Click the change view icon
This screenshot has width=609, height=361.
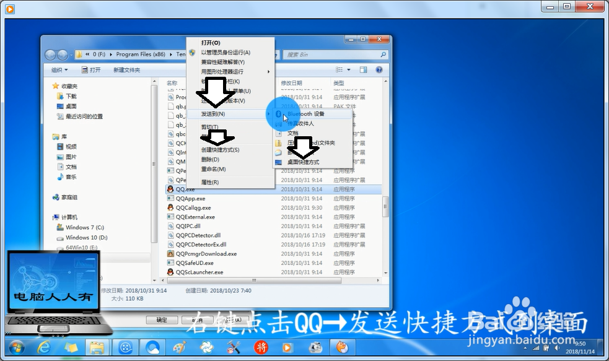pyautogui.click(x=339, y=69)
